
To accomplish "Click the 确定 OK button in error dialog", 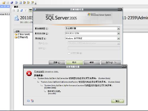I will pyautogui.click(x=118, y=101).
